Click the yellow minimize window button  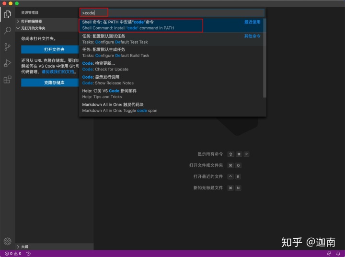(x=11, y=3)
